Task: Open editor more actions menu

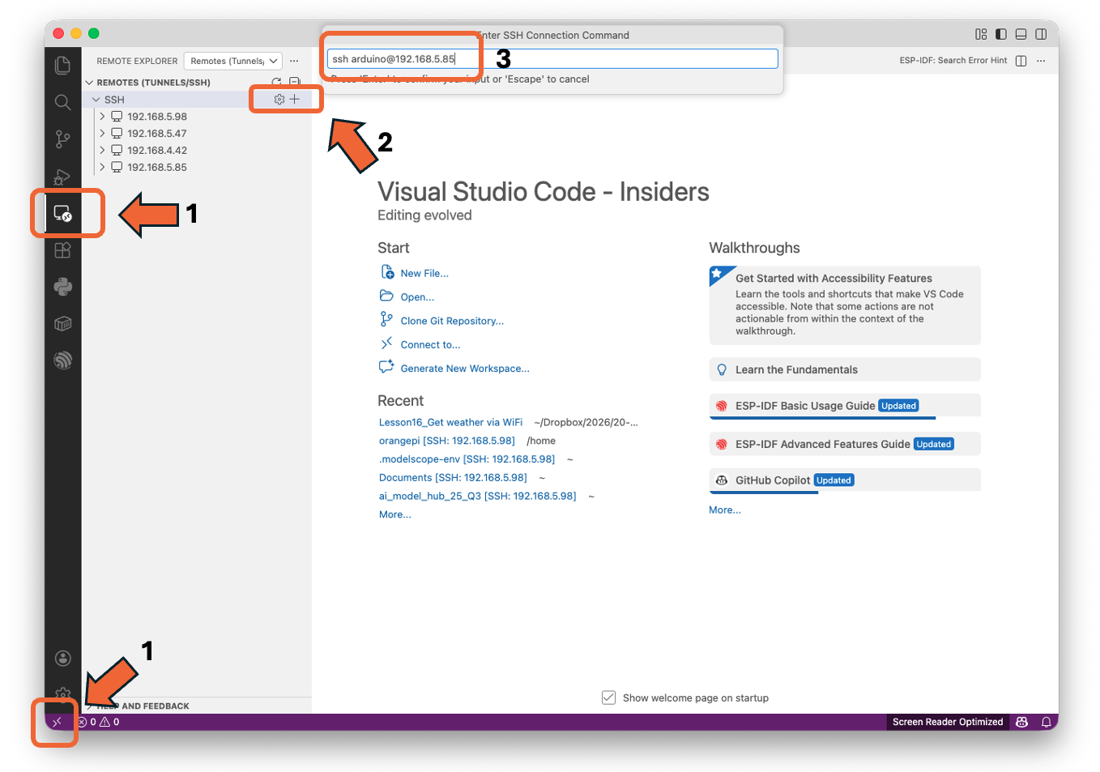Action: [x=1041, y=61]
